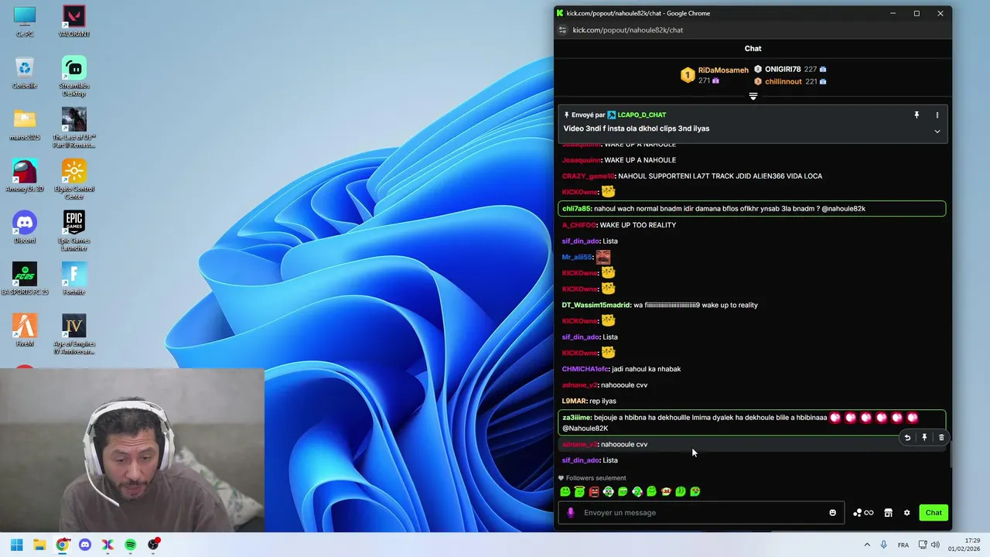Switch to Chrome in taskbar
This screenshot has height=557, width=990.
click(x=62, y=545)
